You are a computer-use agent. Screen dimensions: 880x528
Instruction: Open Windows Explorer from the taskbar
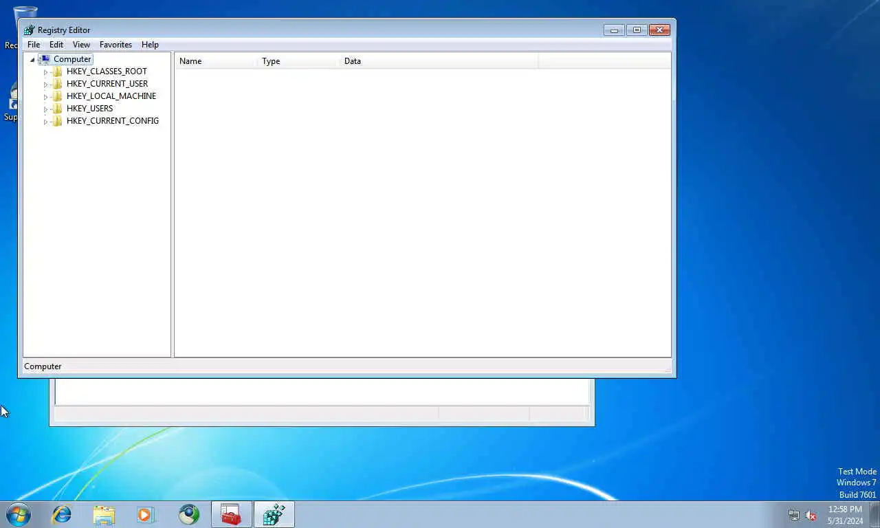tap(104, 514)
